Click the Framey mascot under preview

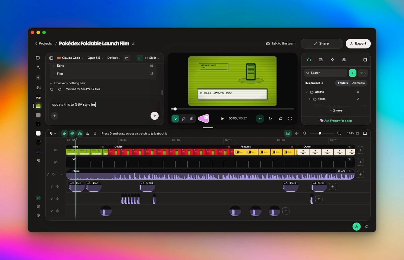coord(204,119)
